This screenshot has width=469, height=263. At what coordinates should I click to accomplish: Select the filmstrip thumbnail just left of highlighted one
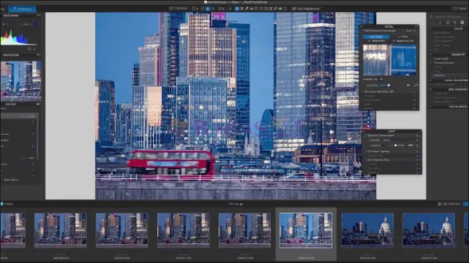[245, 230]
